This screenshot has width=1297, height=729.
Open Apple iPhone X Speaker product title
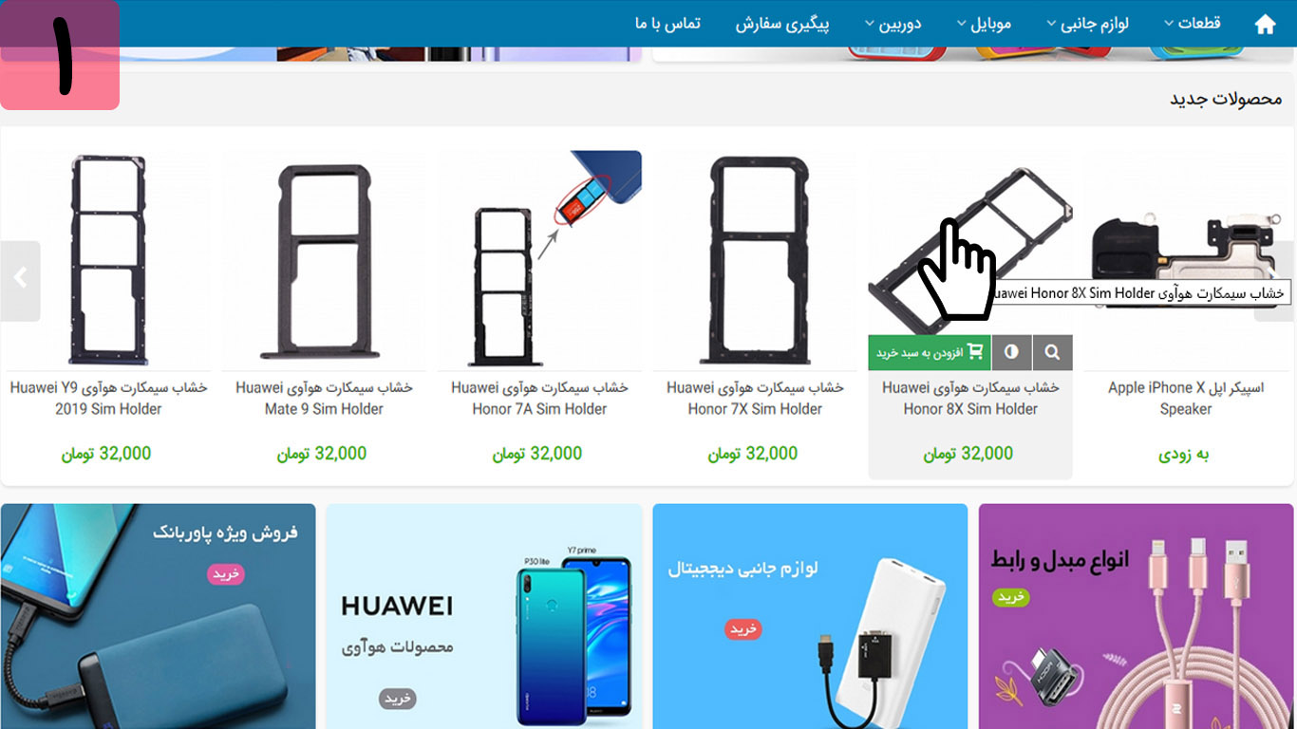point(1186,398)
